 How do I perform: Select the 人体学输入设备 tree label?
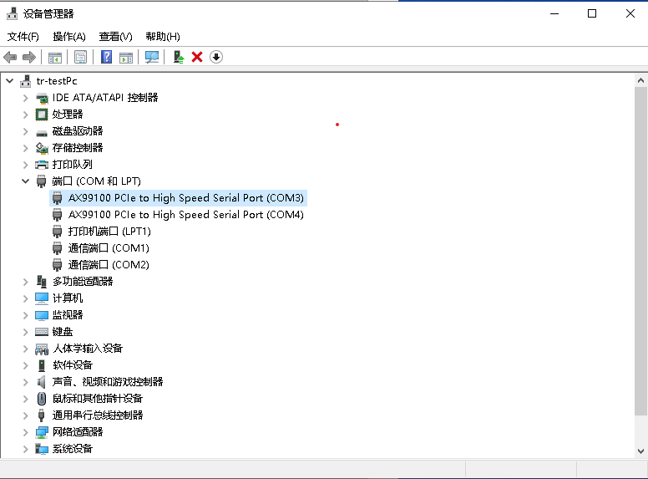pos(88,349)
